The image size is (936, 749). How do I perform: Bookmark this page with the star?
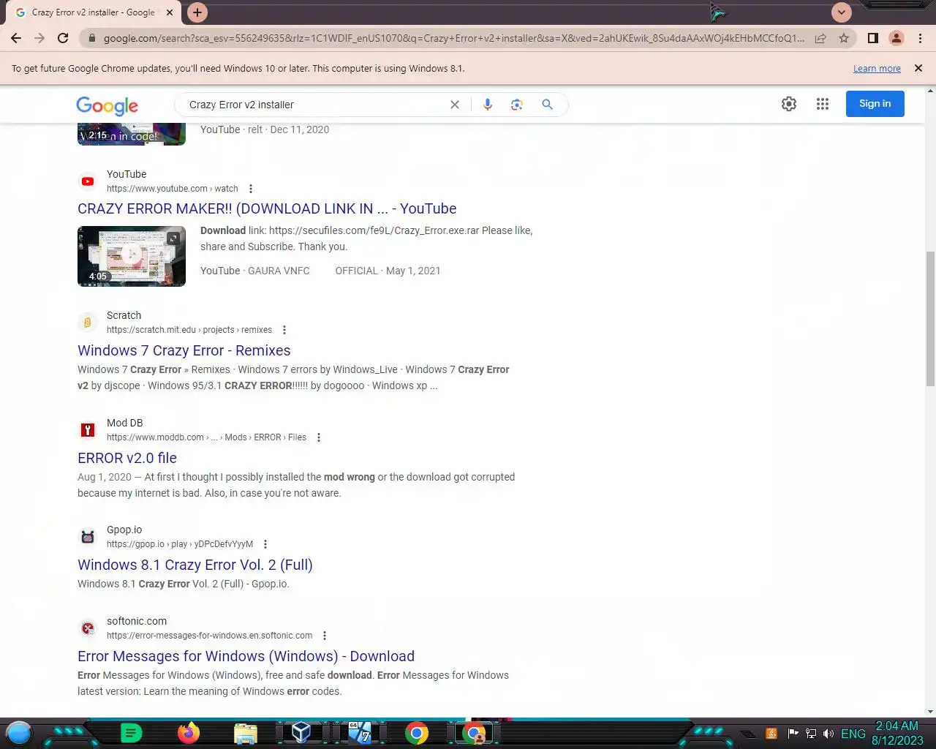[x=844, y=38]
